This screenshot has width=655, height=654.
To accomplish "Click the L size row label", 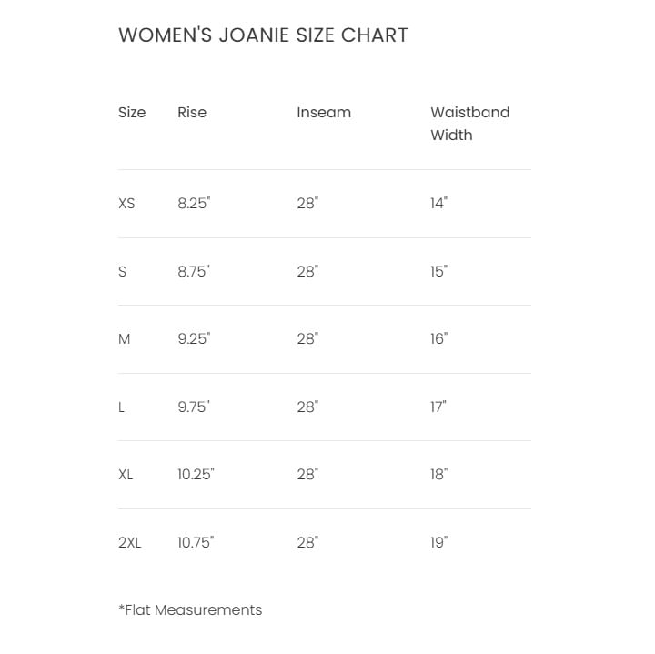I will 122,407.
